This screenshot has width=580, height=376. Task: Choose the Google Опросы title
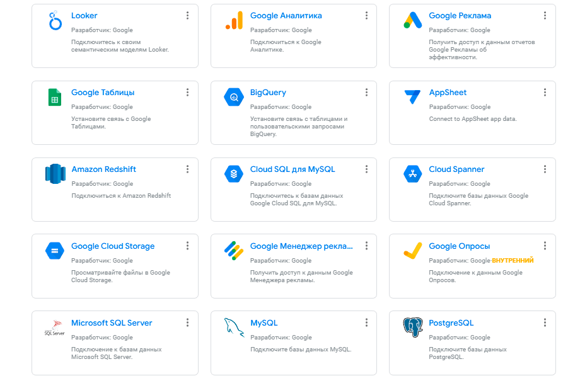[x=459, y=246]
